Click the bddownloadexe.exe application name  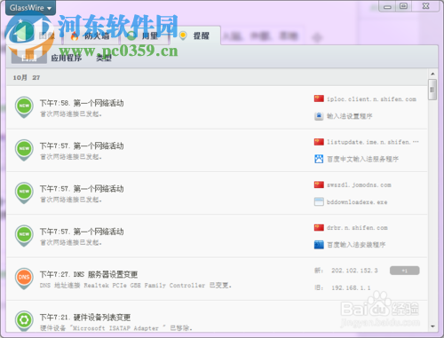point(357,202)
